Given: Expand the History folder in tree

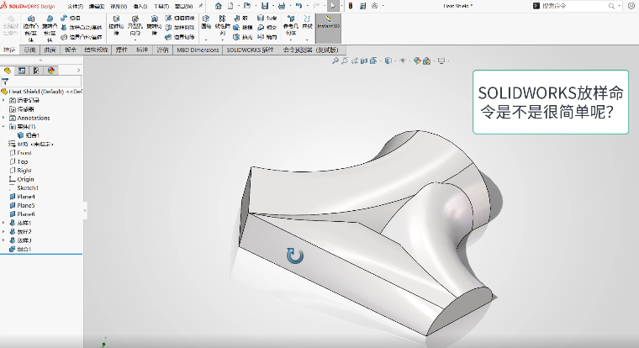Looking at the screenshot, I should click(x=3, y=100).
